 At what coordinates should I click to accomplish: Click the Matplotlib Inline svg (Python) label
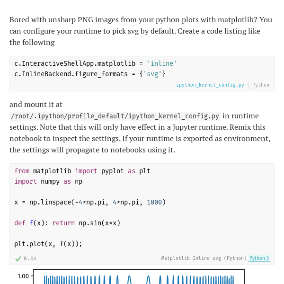(x=204, y=258)
